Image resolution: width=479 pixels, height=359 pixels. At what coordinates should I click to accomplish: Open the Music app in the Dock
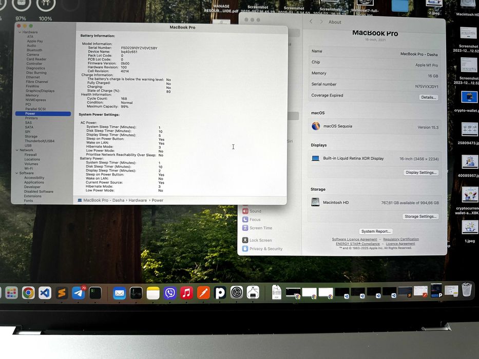pyautogui.click(x=187, y=293)
